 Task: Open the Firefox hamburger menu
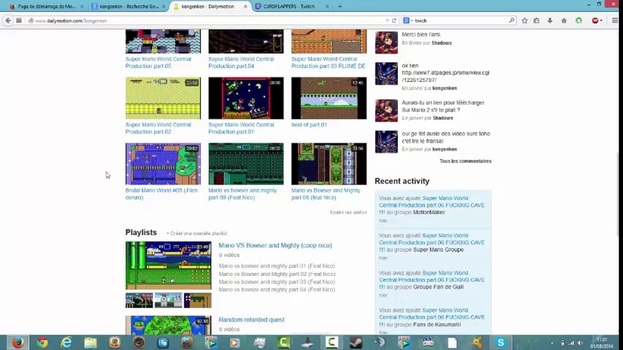(x=615, y=21)
